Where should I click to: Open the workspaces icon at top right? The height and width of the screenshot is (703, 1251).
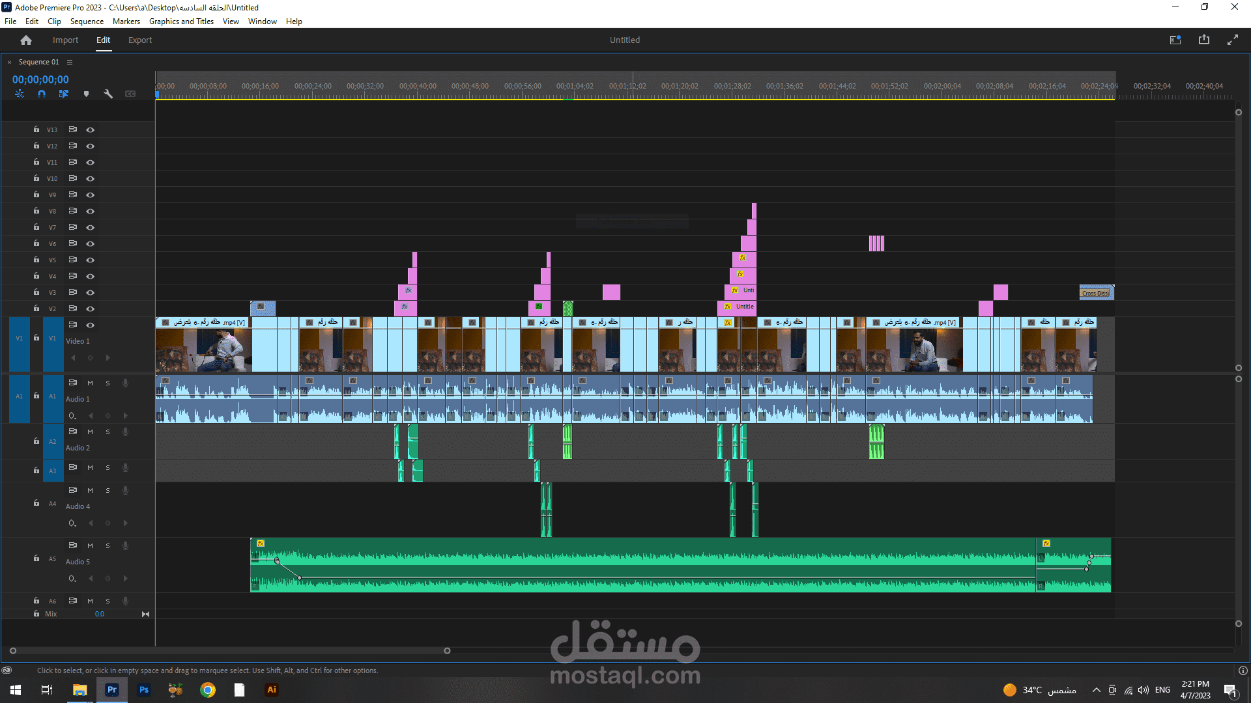[x=1175, y=40]
